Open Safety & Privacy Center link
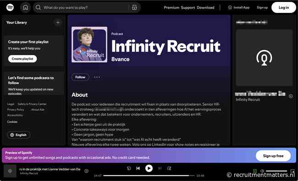The height and width of the screenshot is (181, 298). [32, 104]
